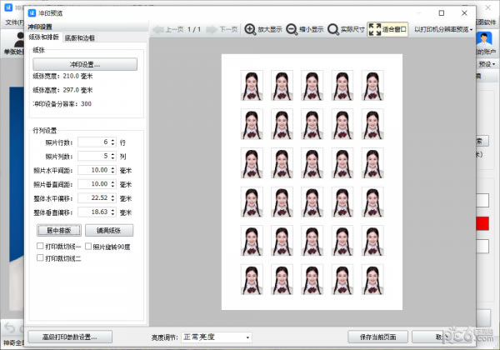Viewport: 500px width, 350px height.
Task: Go to previous page (上一页) arrow
Action: pyautogui.click(x=157, y=29)
